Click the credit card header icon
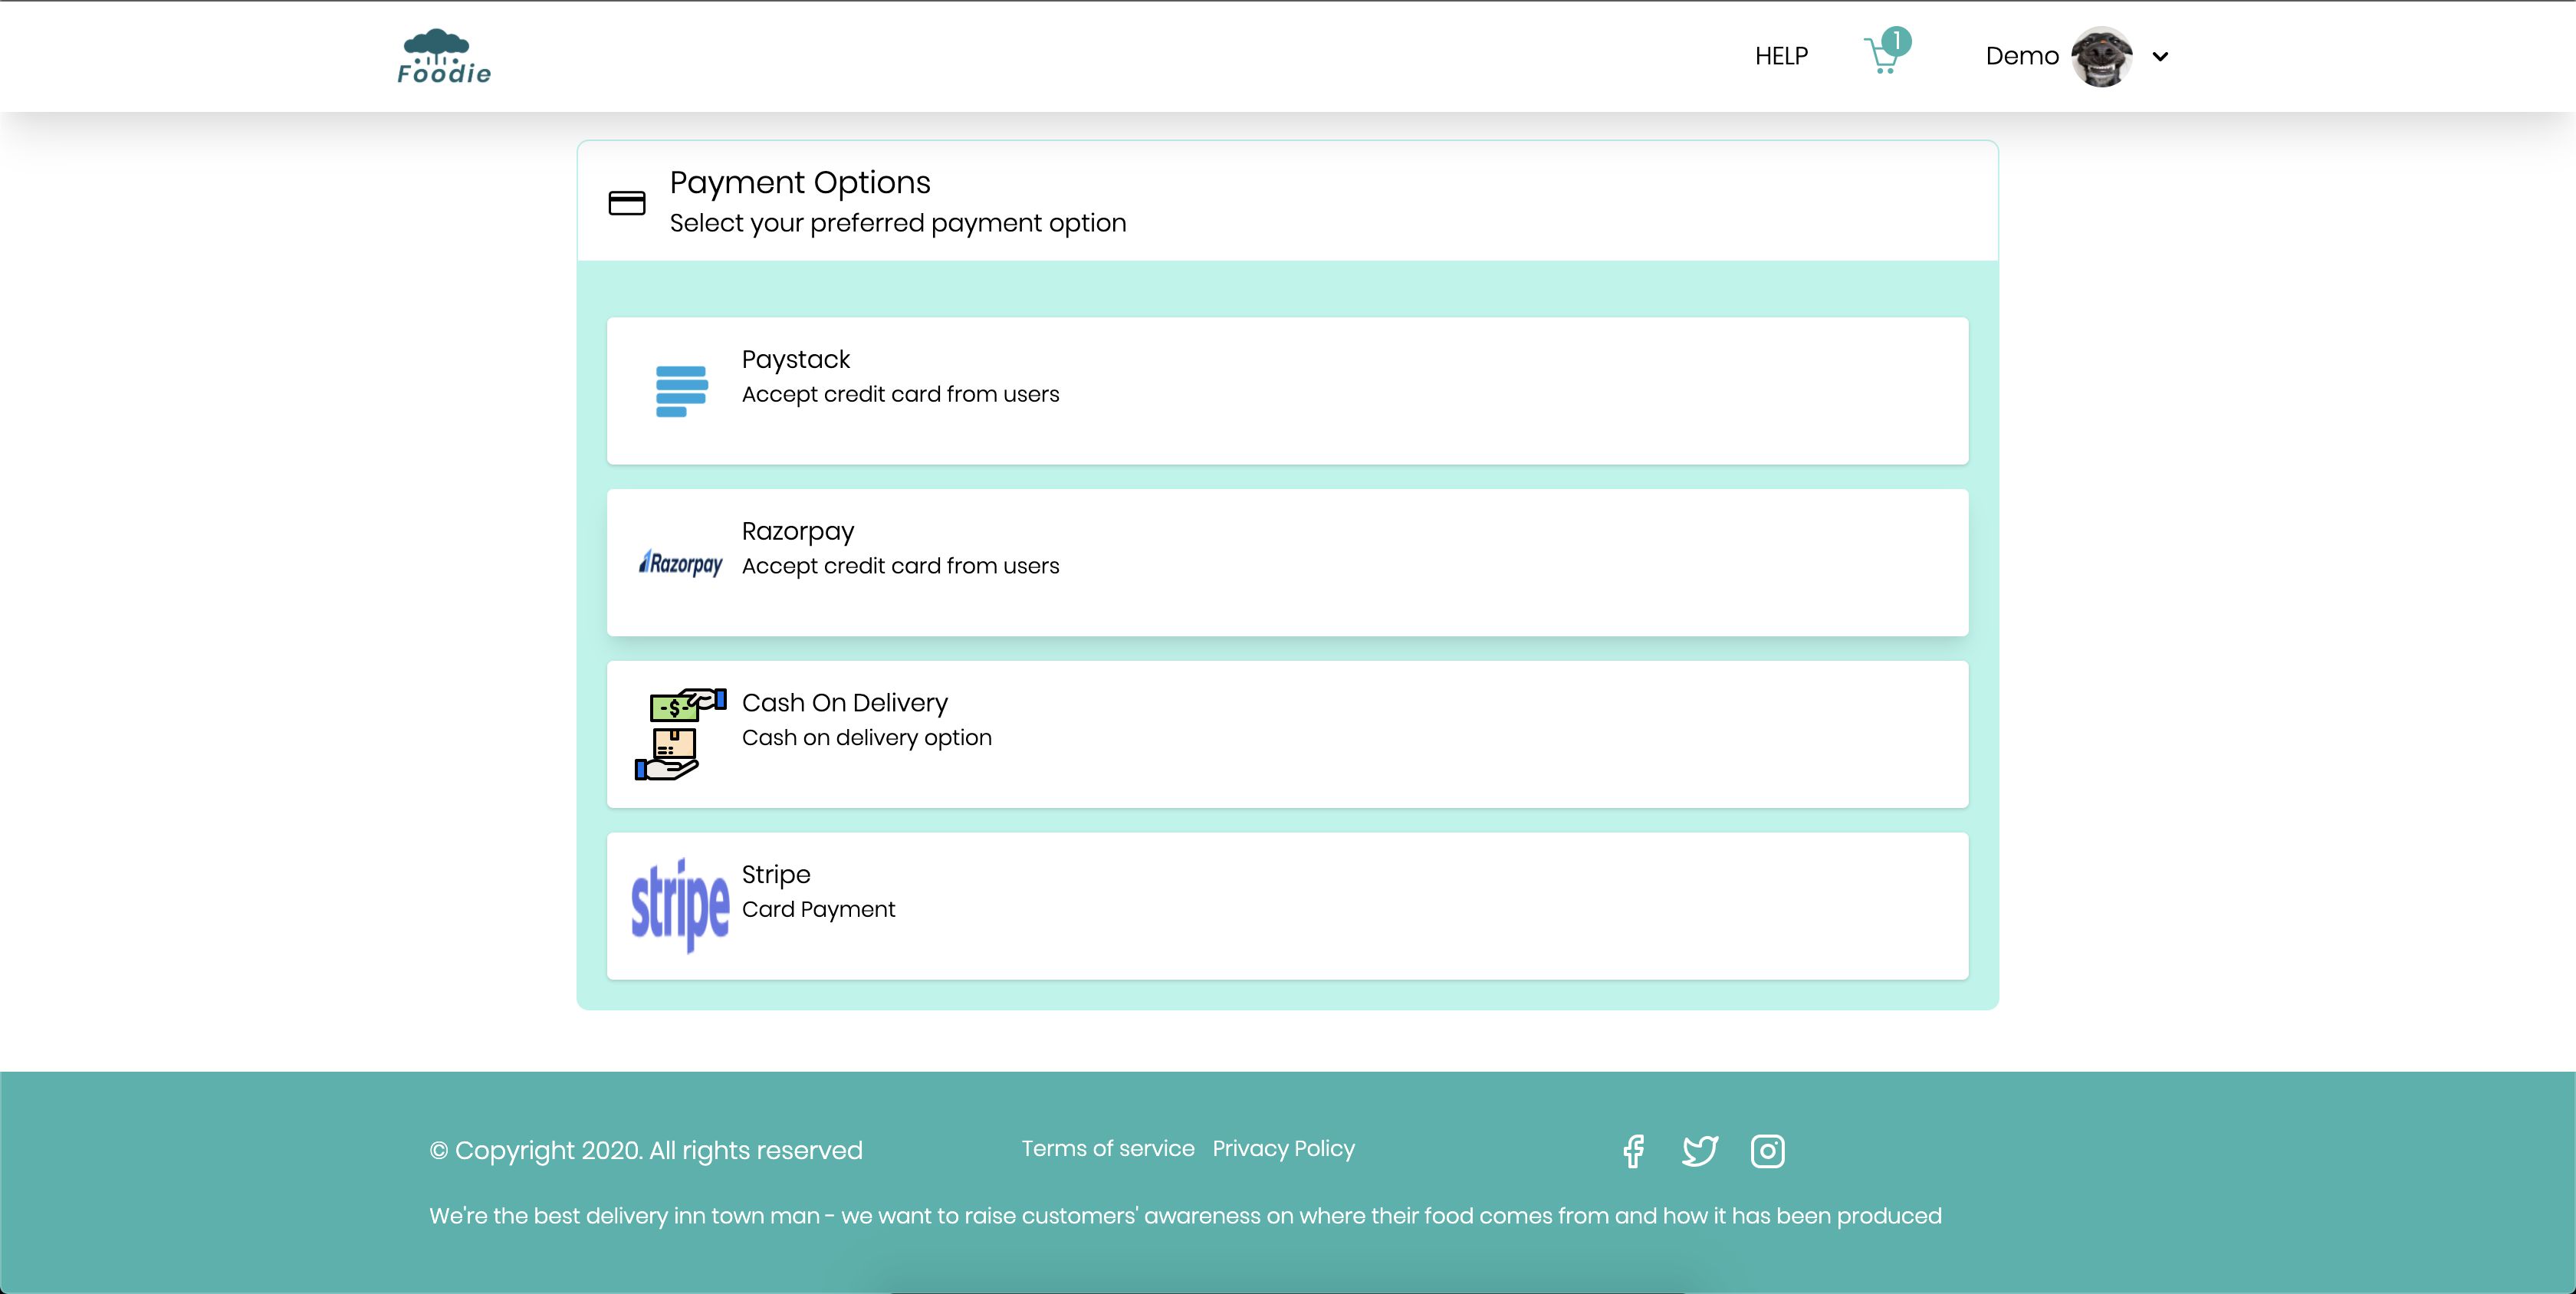The height and width of the screenshot is (1294, 2576). (627, 203)
